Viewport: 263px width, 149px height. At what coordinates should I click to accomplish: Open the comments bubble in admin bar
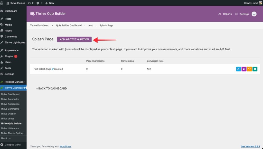tap(39, 3)
